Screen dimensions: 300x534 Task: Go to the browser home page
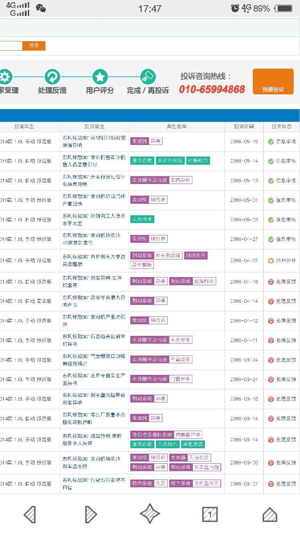(x=270, y=514)
